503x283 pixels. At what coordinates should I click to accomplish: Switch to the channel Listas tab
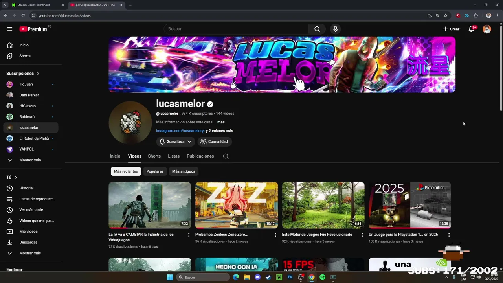click(x=174, y=156)
